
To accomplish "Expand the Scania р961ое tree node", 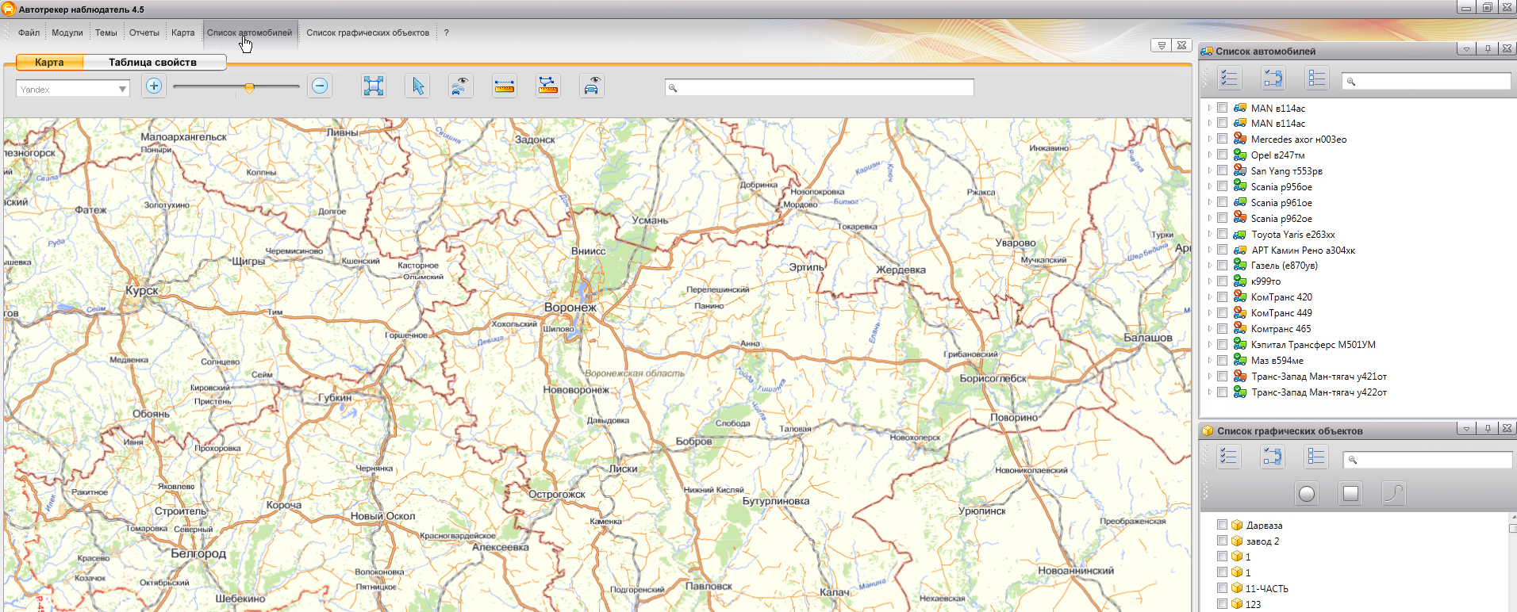I will click(x=1210, y=202).
